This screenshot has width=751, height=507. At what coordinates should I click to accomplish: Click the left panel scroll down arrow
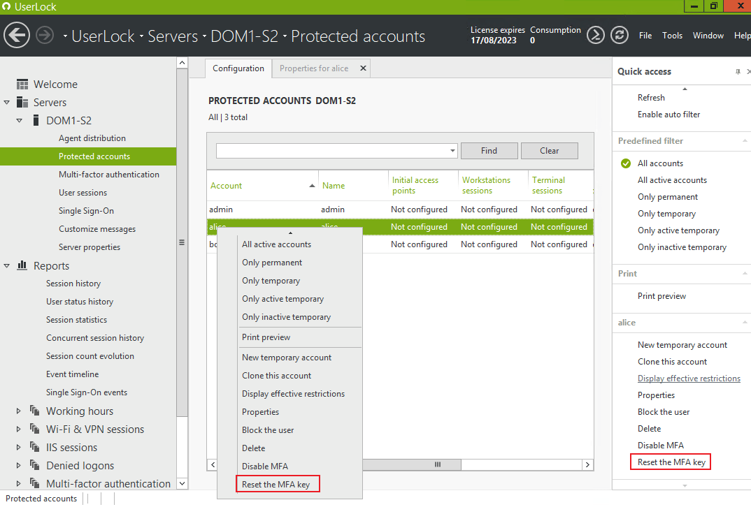coord(182,483)
